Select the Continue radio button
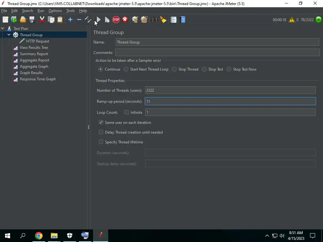This screenshot has width=323, height=242. pyautogui.click(x=100, y=69)
